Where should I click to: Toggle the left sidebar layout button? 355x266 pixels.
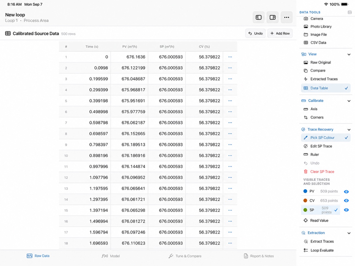coord(258,17)
